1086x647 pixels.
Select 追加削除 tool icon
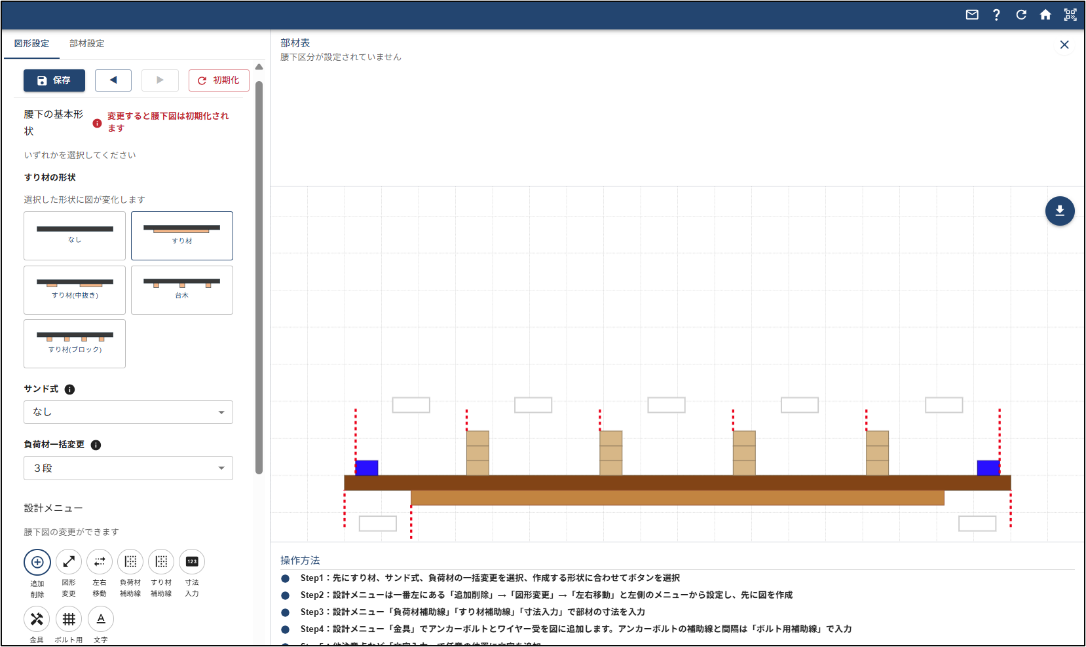[37, 562]
